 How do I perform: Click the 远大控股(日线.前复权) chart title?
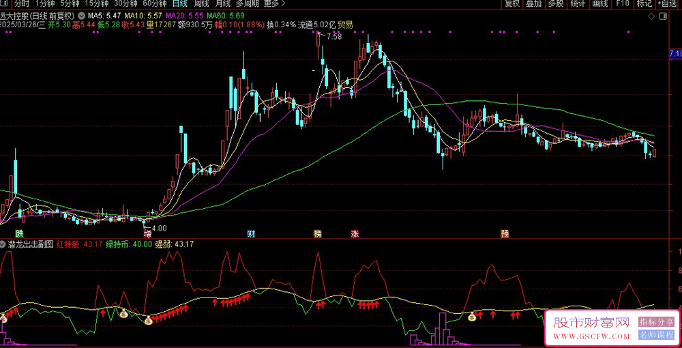38,16
